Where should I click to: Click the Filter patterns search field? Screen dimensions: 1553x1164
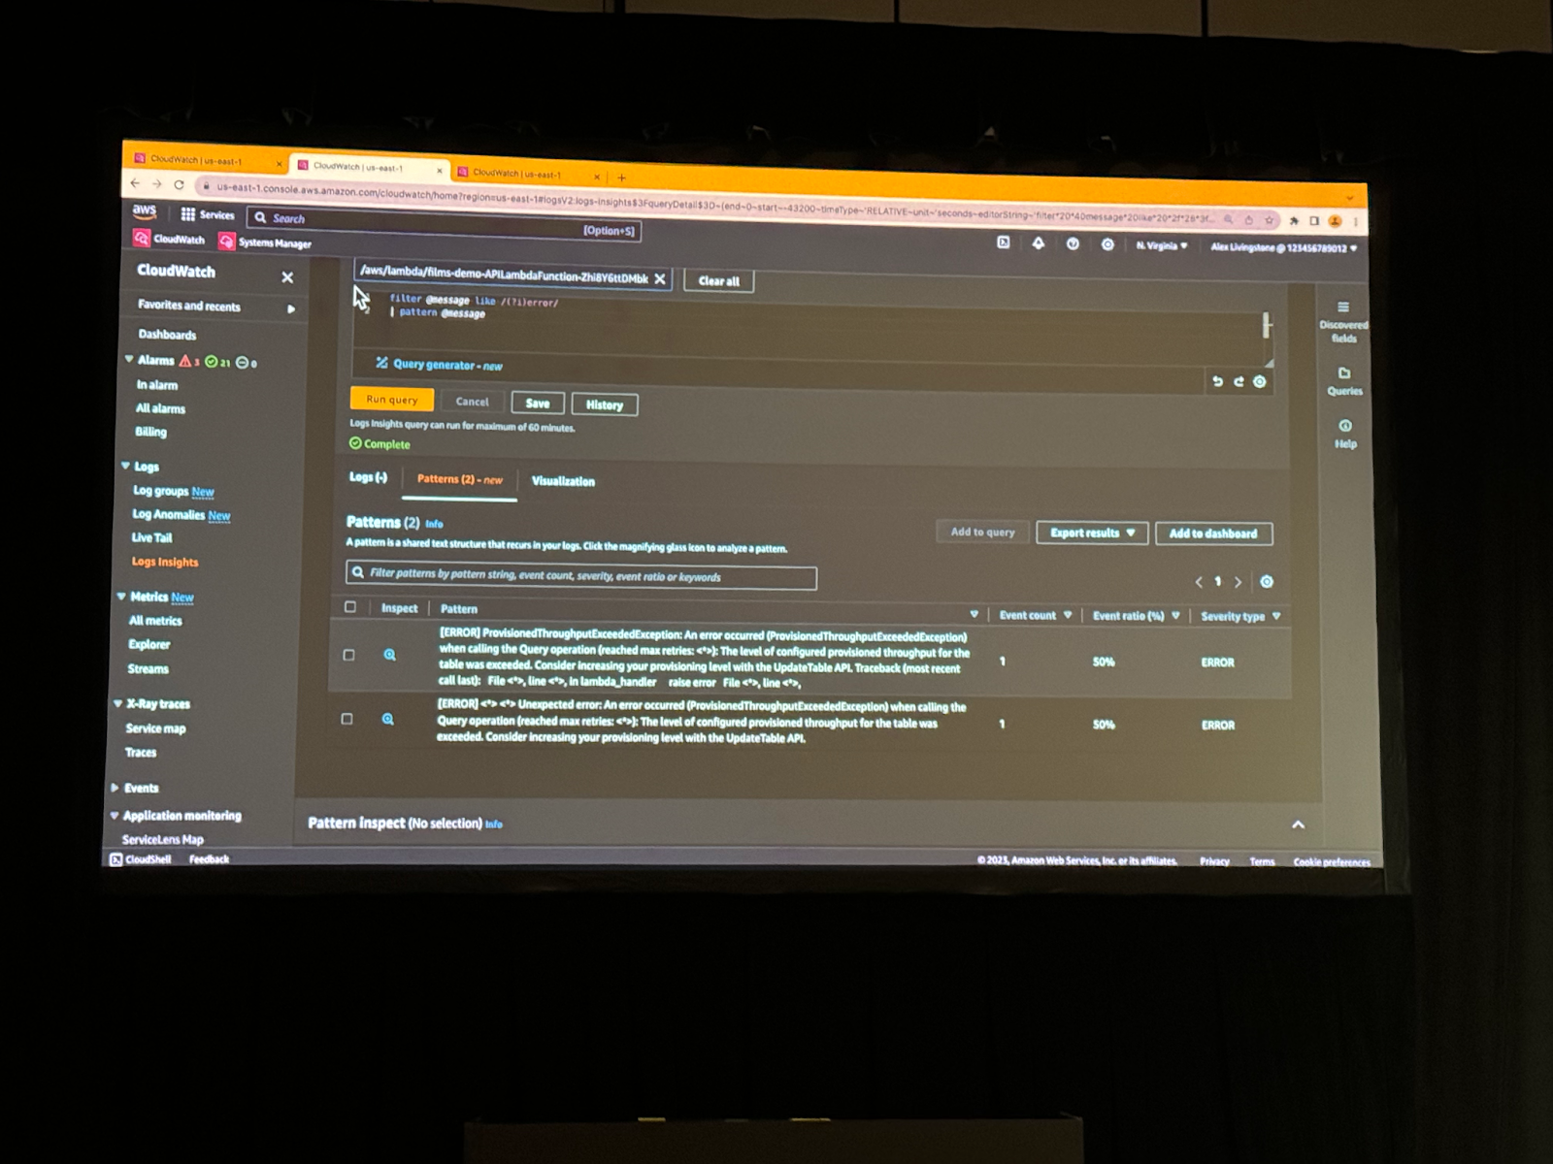point(581,575)
